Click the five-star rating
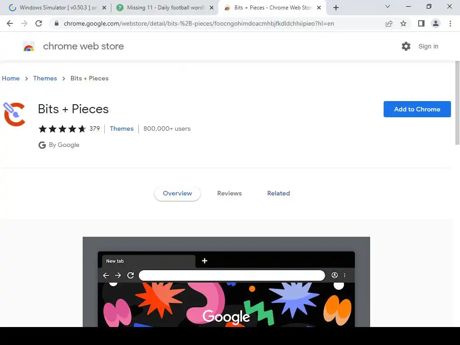 (62, 129)
